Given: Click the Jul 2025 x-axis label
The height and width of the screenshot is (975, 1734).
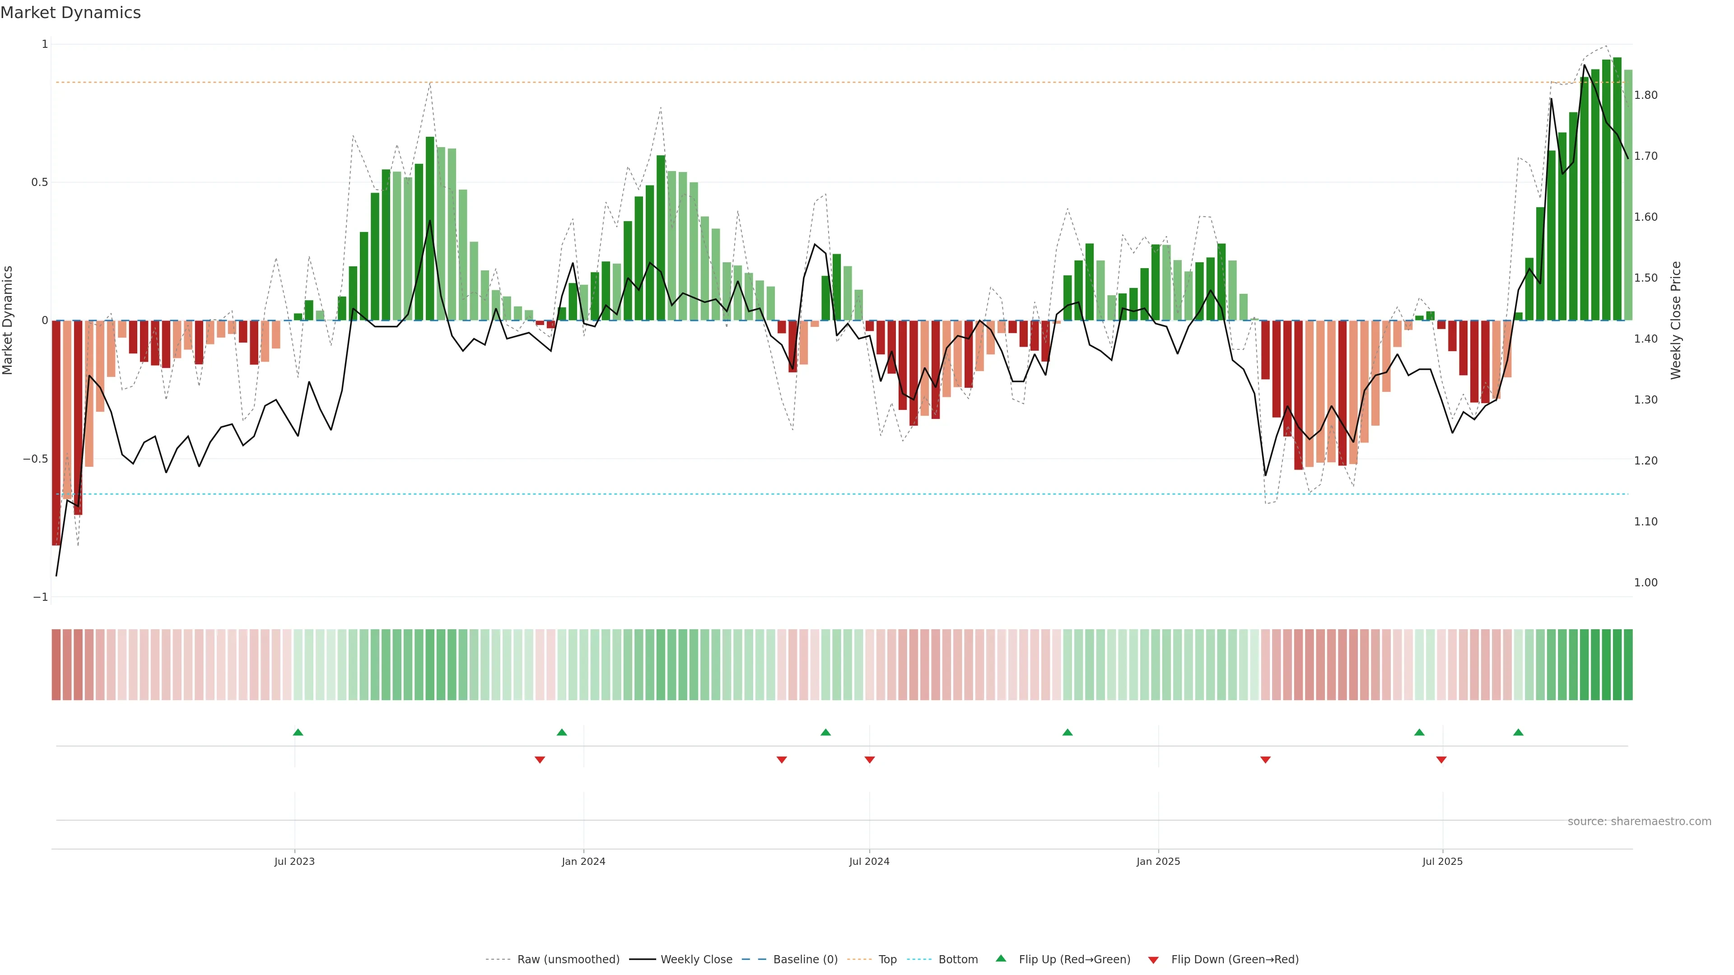Looking at the screenshot, I should coord(1443,861).
